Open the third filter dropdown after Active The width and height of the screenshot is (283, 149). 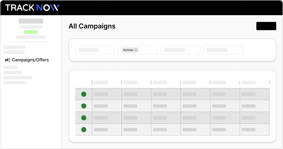click(x=180, y=50)
